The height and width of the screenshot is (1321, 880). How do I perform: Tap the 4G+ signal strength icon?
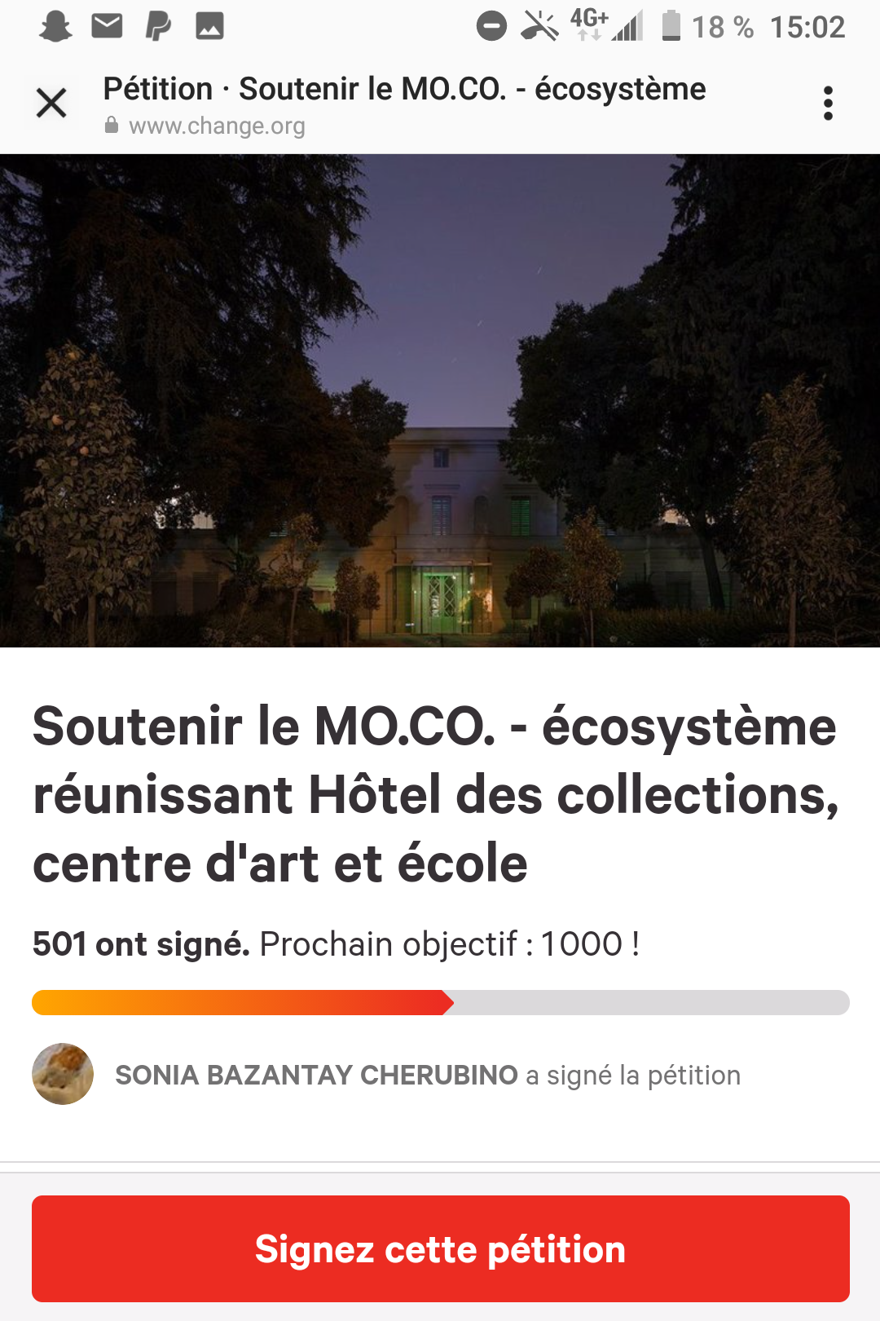[x=607, y=24]
